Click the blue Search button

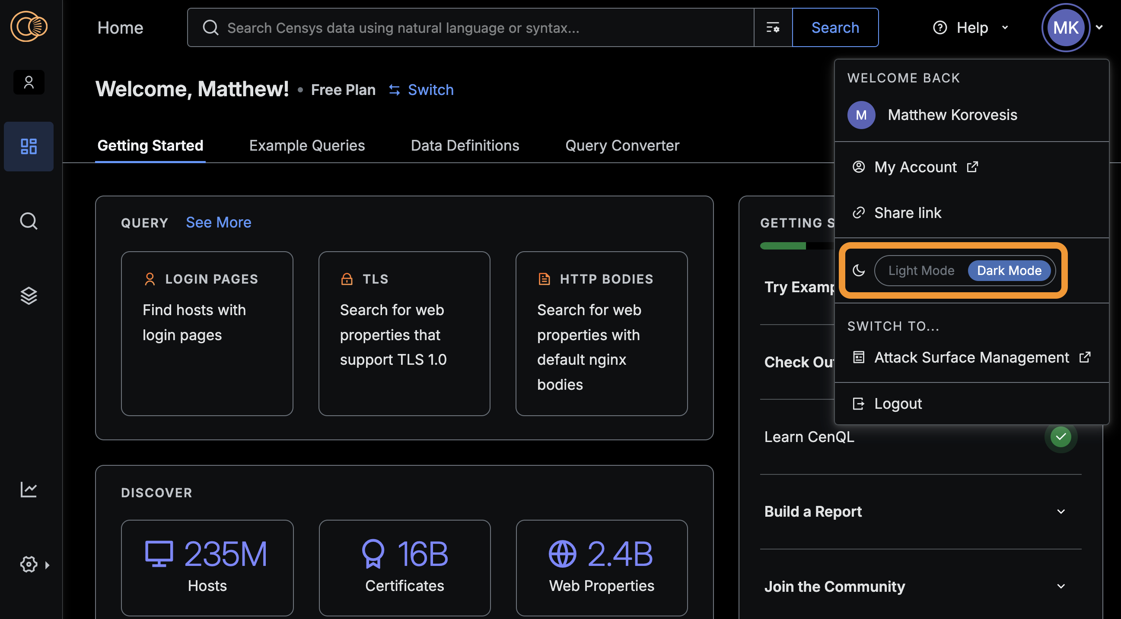coord(834,28)
